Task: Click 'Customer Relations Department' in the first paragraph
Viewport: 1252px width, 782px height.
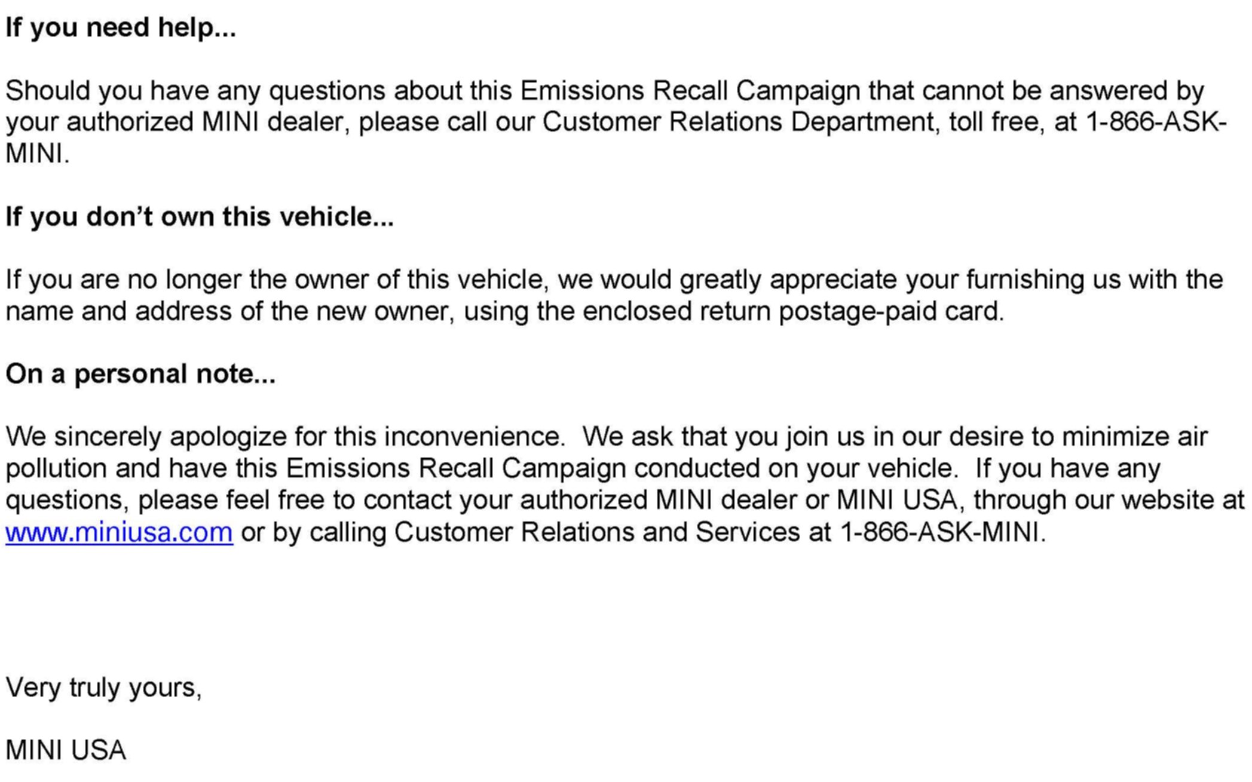Action: point(737,122)
